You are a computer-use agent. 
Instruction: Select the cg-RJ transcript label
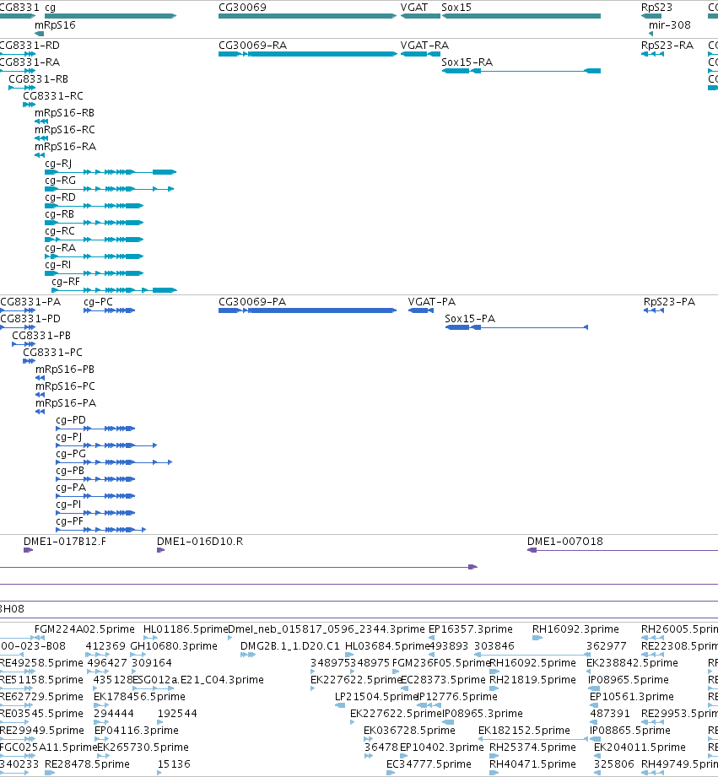tap(58, 163)
